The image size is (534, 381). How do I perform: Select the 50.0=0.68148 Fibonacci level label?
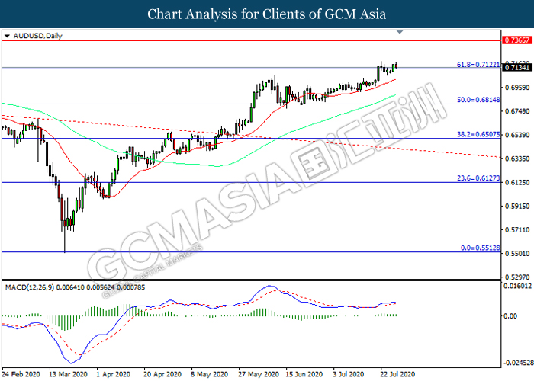pos(479,100)
